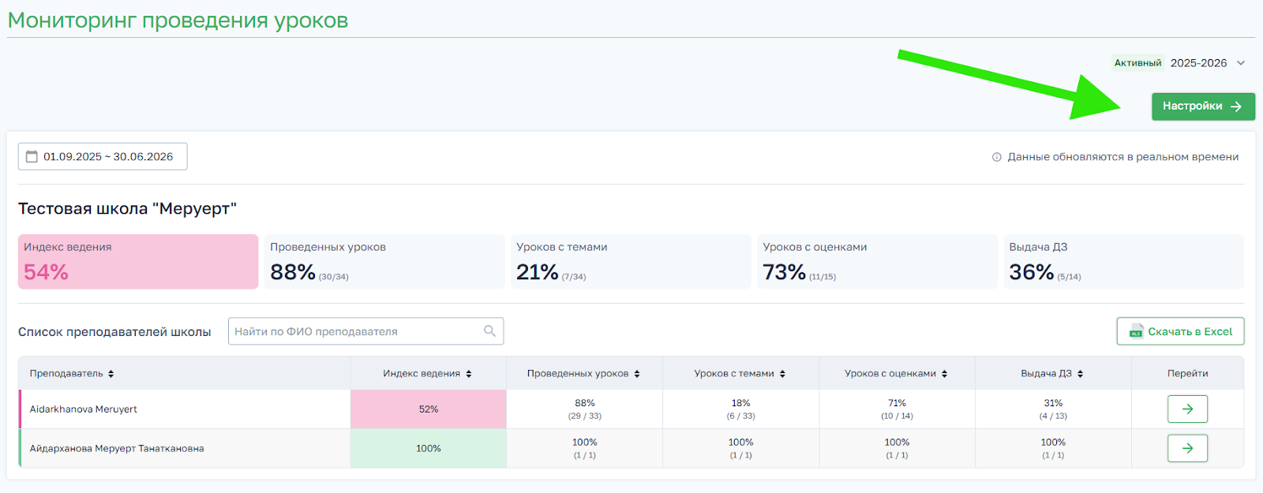
Task: Sort by Уроков с темами column arrows
Action: coord(782,374)
